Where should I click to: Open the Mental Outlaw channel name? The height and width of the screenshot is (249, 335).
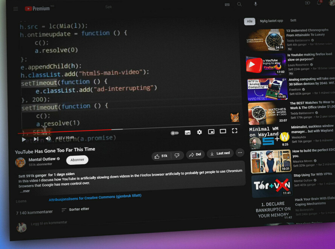(42, 159)
